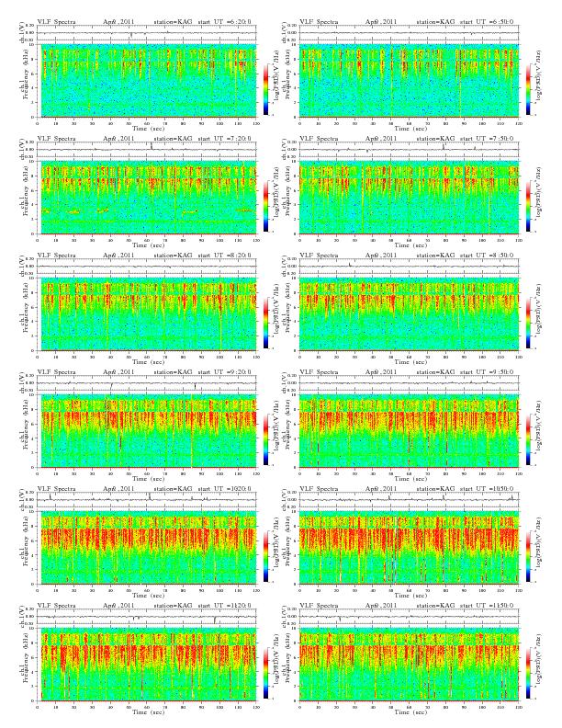
Task: Select the voltage trace of the 7:50:0 panel
Action: click(x=409, y=150)
